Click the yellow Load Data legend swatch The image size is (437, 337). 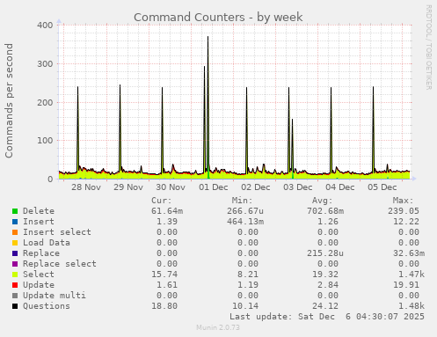coord(15,243)
